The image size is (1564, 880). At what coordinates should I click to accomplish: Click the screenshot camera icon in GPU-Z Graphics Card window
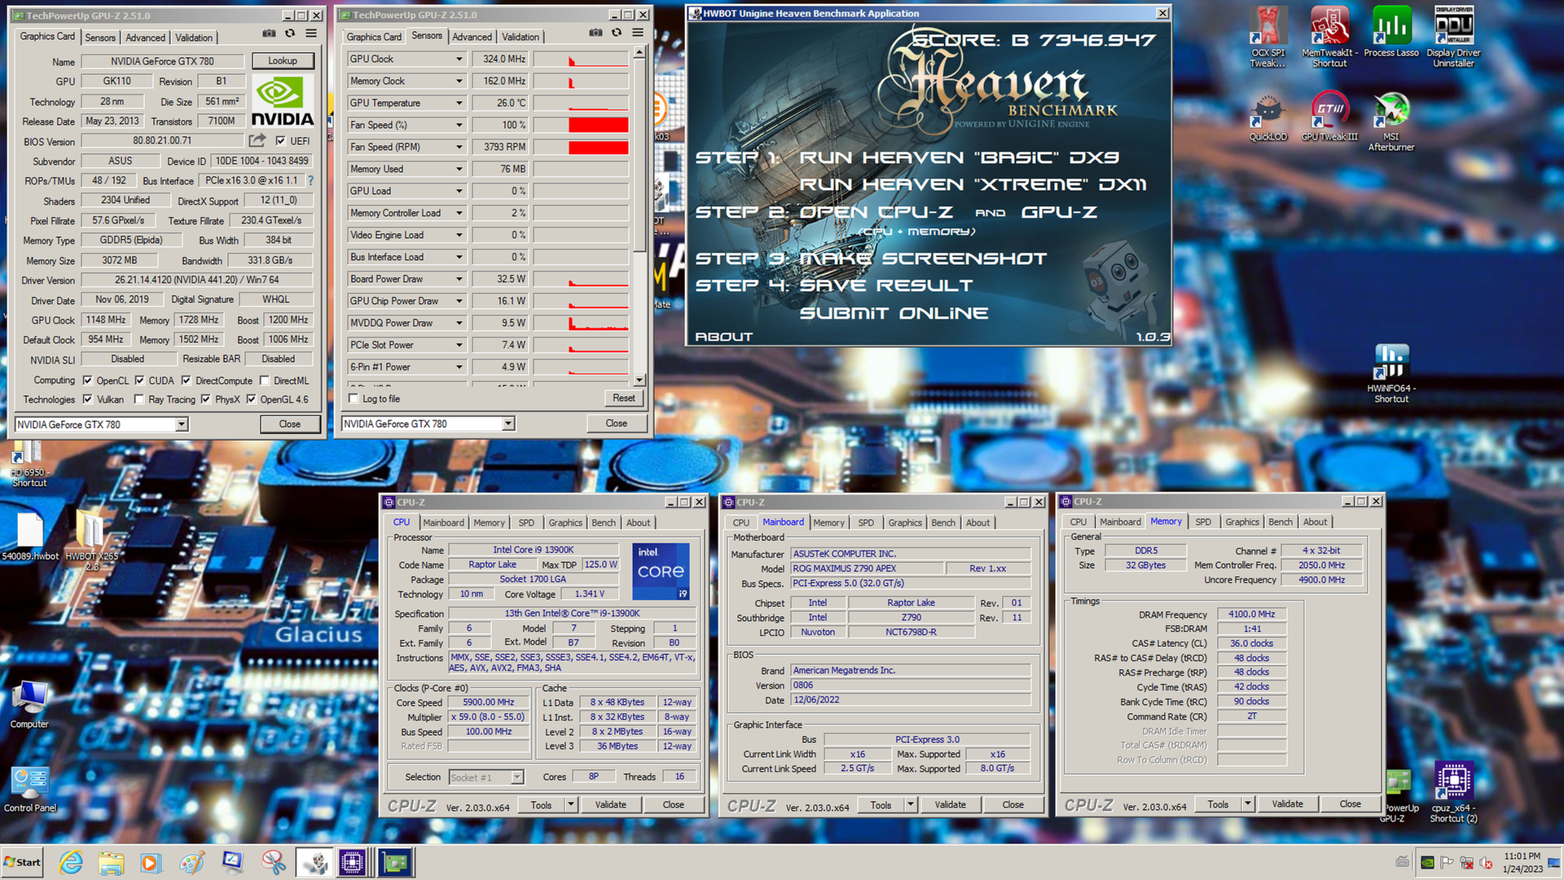tap(269, 33)
